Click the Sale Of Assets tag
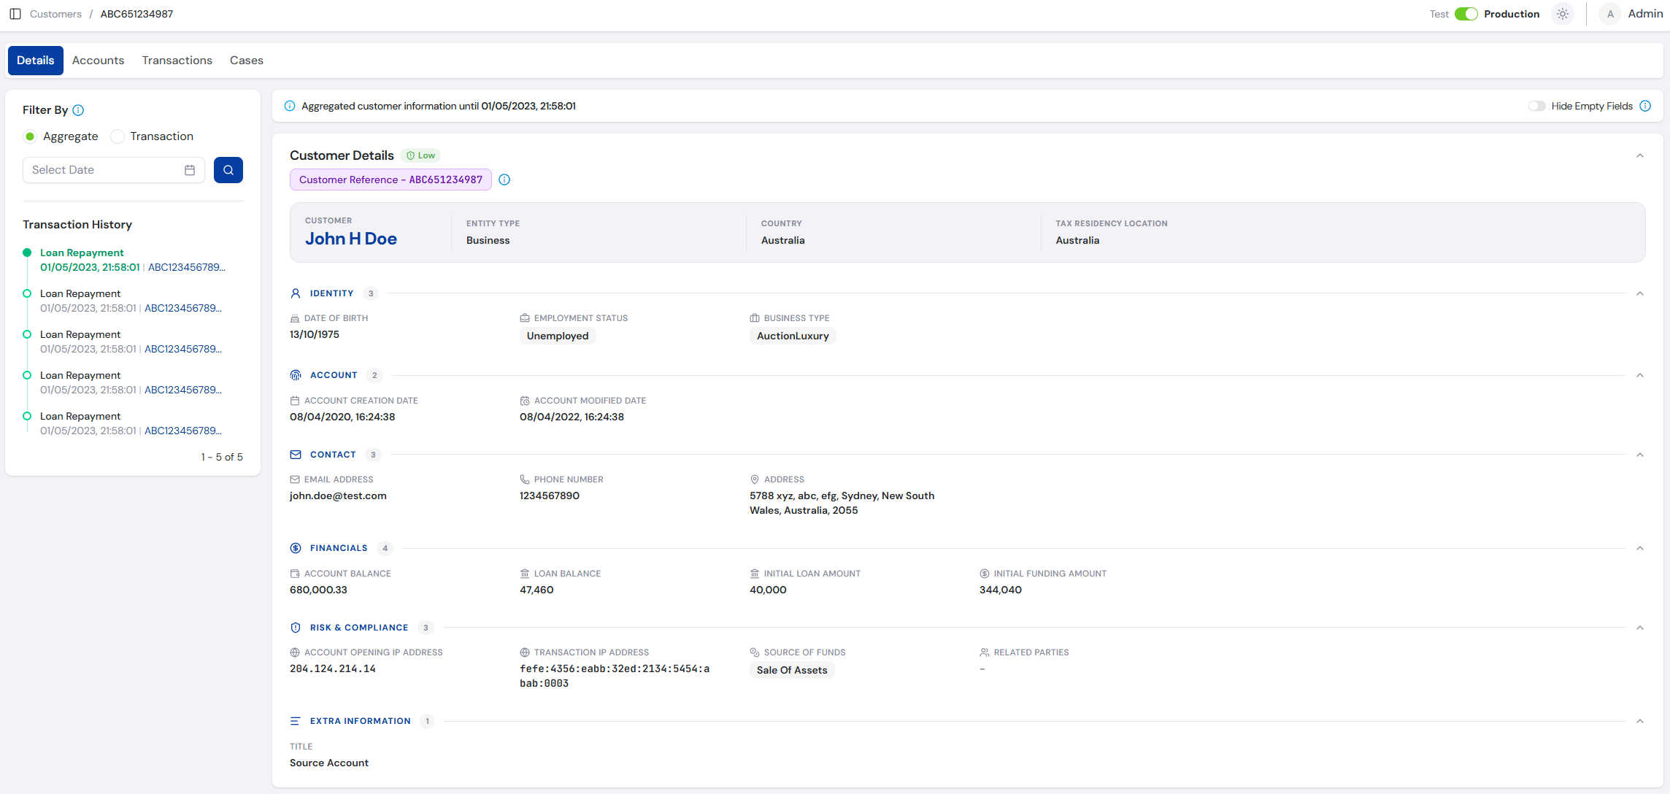 tap(792, 670)
